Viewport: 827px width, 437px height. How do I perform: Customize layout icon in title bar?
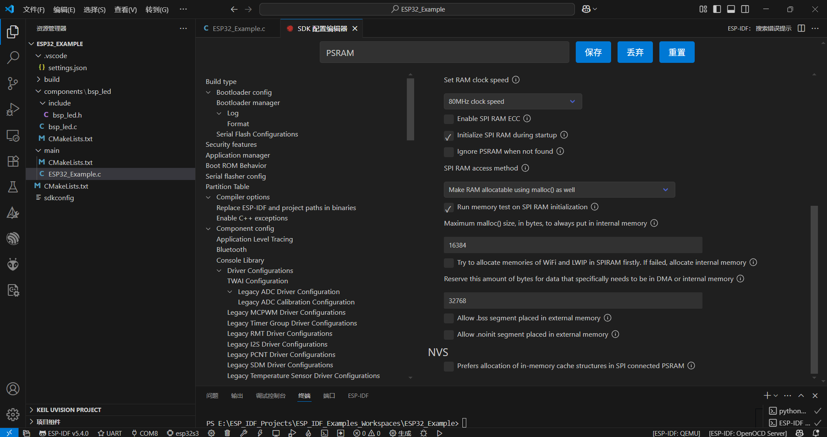coord(703,9)
